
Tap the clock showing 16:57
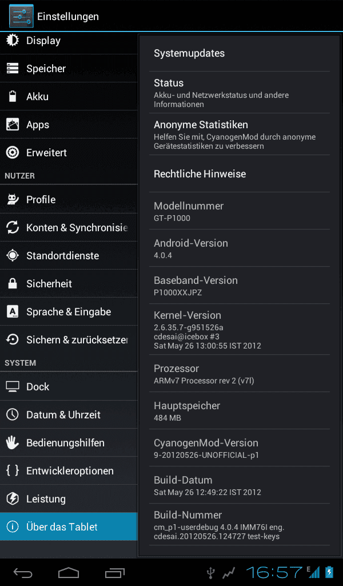(x=274, y=572)
